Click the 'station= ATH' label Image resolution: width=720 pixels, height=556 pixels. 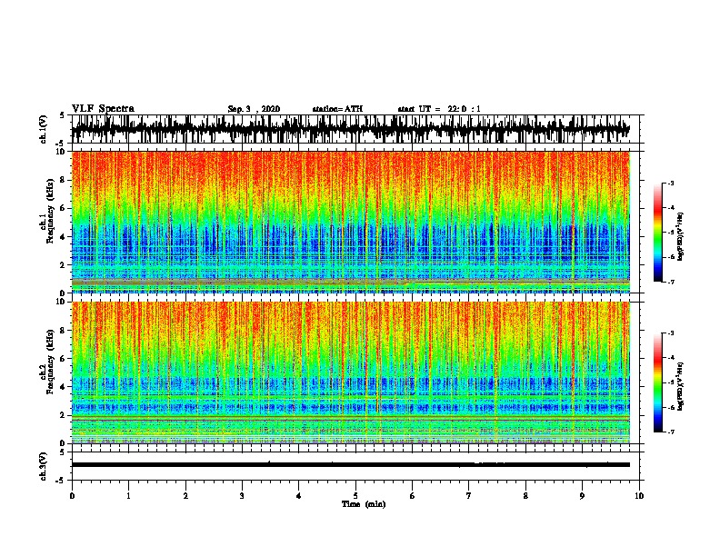tap(337, 109)
